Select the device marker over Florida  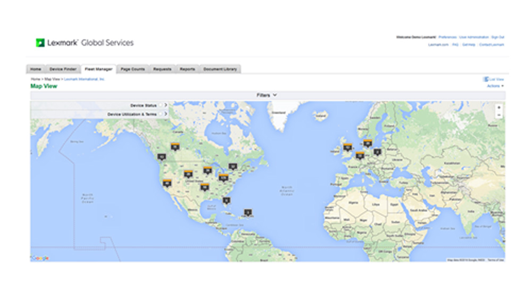click(226, 201)
